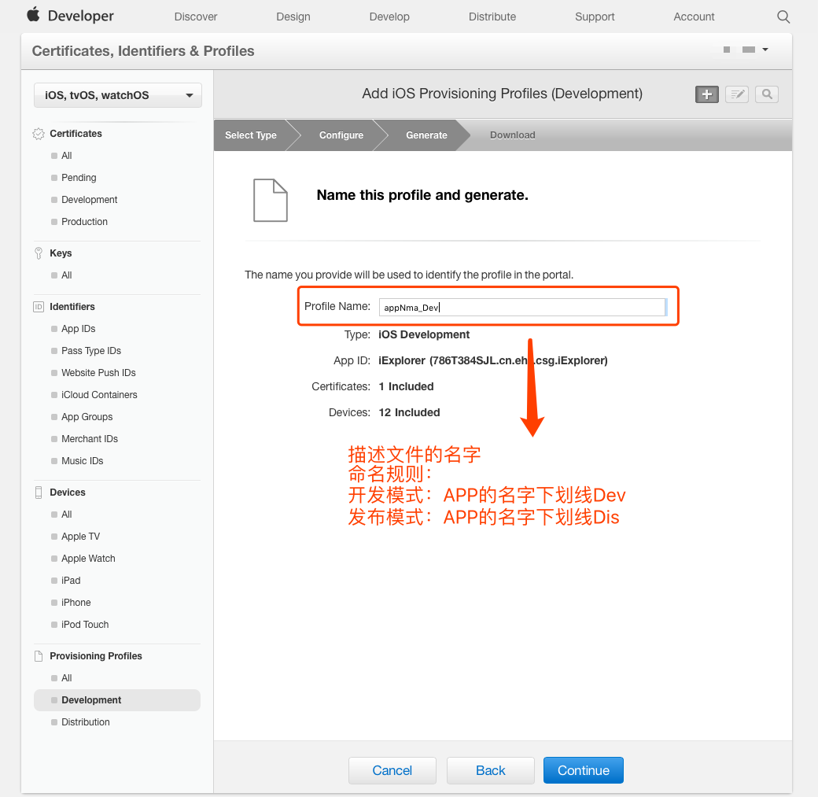Click the search profiles magnifier button

pyautogui.click(x=767, y=94)
